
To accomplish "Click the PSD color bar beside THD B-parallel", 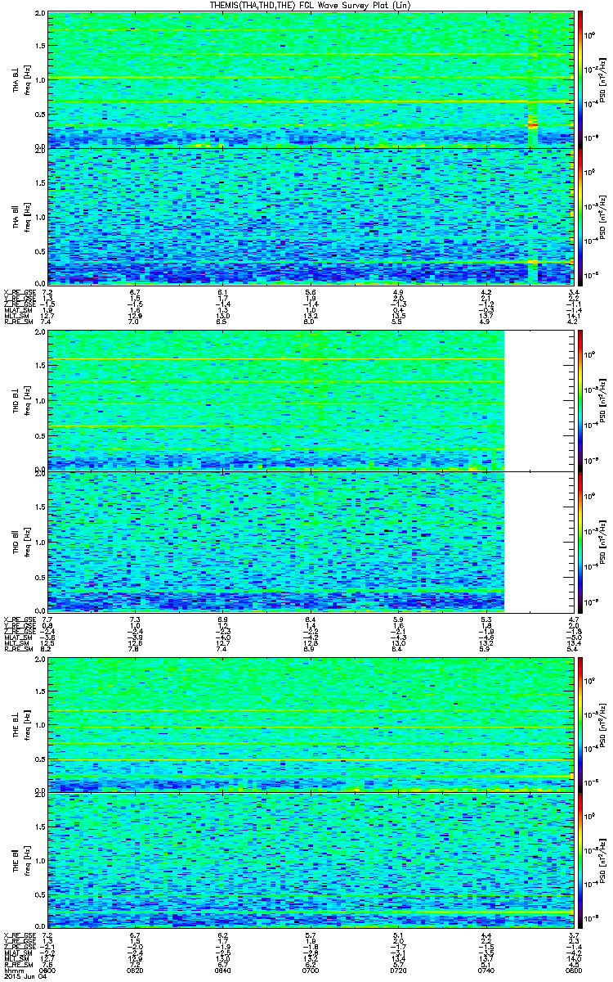I will click(580, 542).
